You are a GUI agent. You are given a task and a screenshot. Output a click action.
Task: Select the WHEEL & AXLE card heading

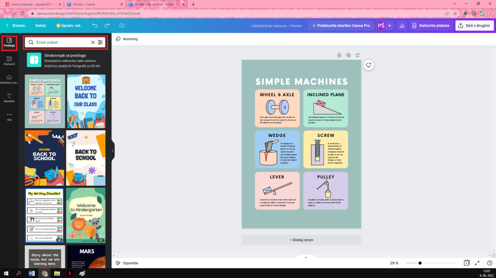[277, 94]
